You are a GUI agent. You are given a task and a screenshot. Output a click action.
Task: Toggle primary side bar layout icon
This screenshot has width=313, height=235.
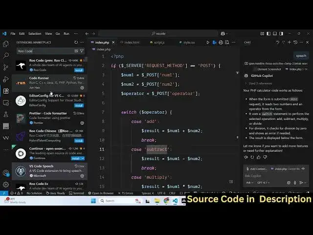tap(268, 34)
